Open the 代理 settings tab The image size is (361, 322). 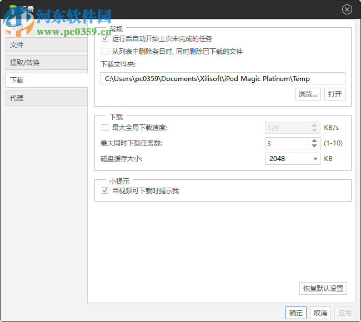point(47,98)
